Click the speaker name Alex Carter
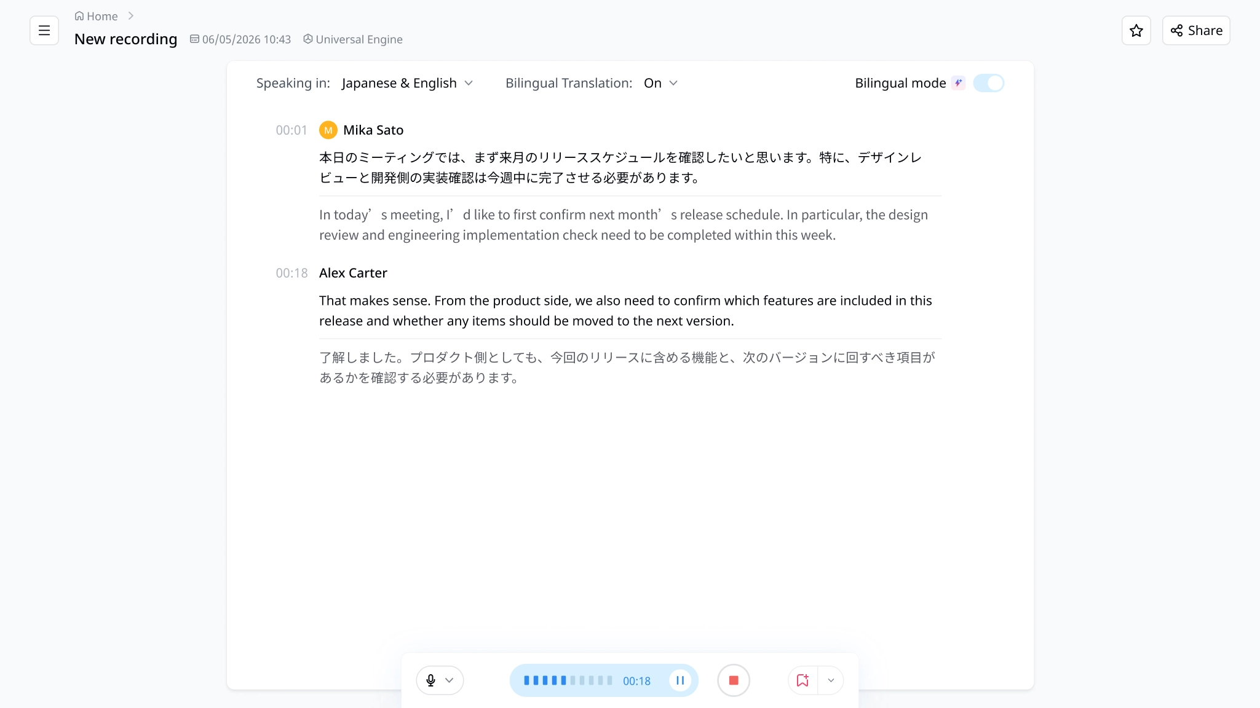This screenshot has width=1260, height=708. [353, 273]
